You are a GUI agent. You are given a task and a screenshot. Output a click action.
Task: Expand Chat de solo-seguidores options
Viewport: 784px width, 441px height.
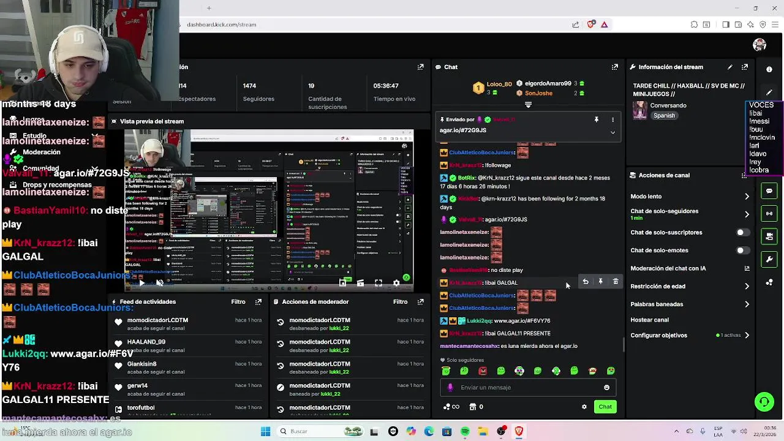pos(747,214)
